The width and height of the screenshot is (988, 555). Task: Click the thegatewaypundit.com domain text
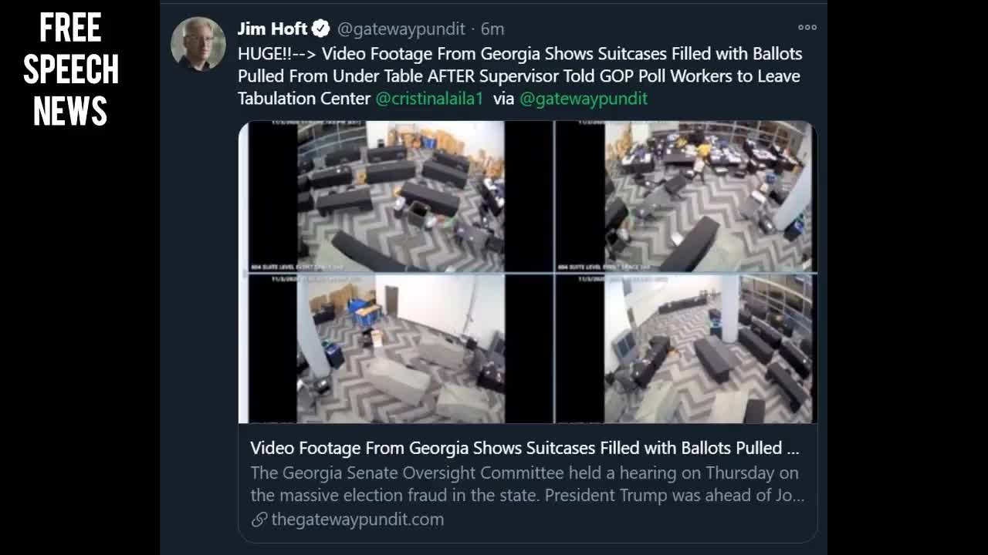pos(357,520)
